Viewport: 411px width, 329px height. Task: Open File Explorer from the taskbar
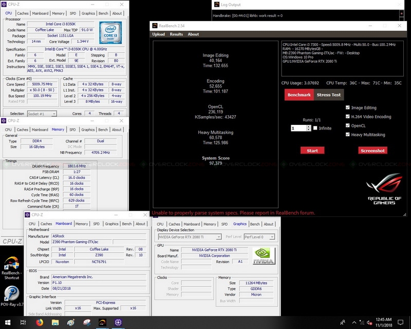tap(55, 322)
